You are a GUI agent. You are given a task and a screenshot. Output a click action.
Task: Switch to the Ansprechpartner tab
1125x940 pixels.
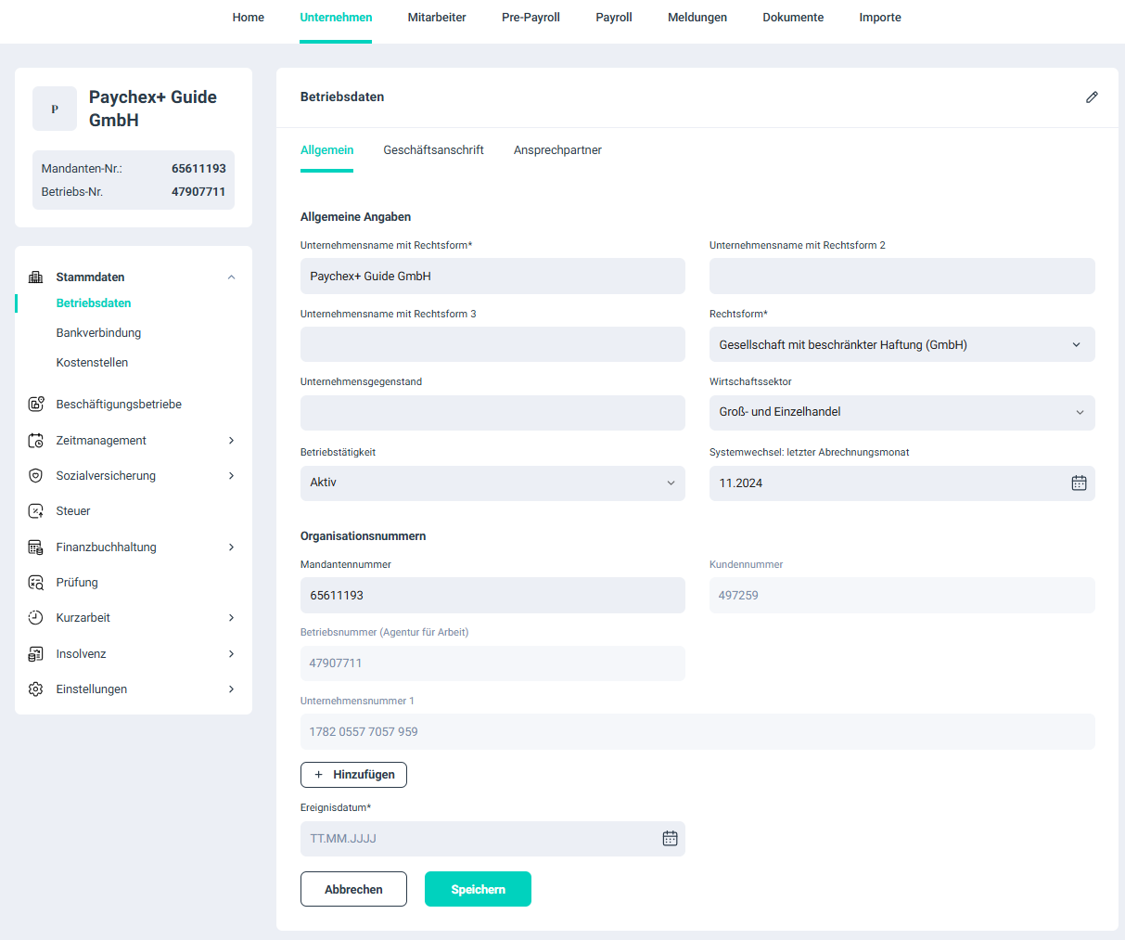click(557, 150)
